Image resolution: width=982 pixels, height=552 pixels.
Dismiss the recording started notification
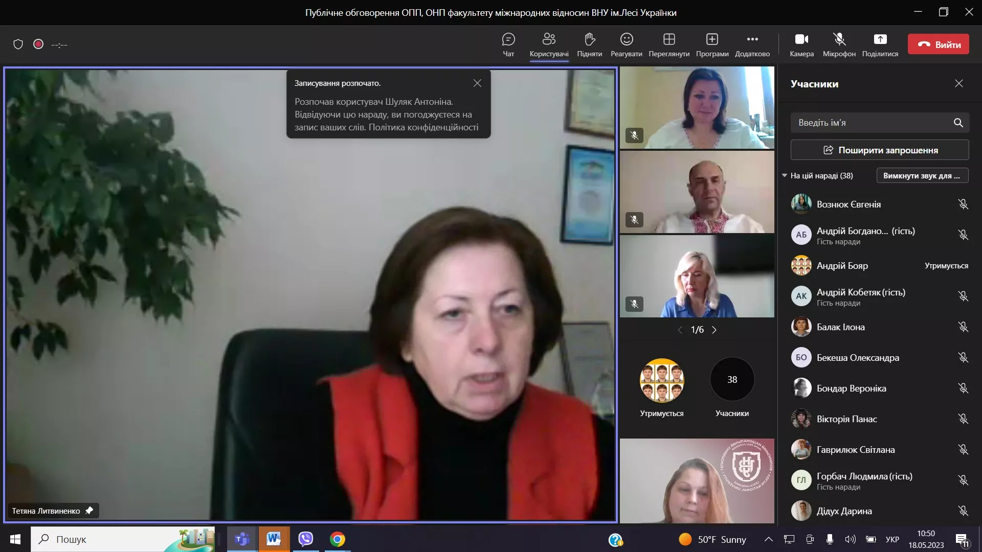(x=477, y=83)
